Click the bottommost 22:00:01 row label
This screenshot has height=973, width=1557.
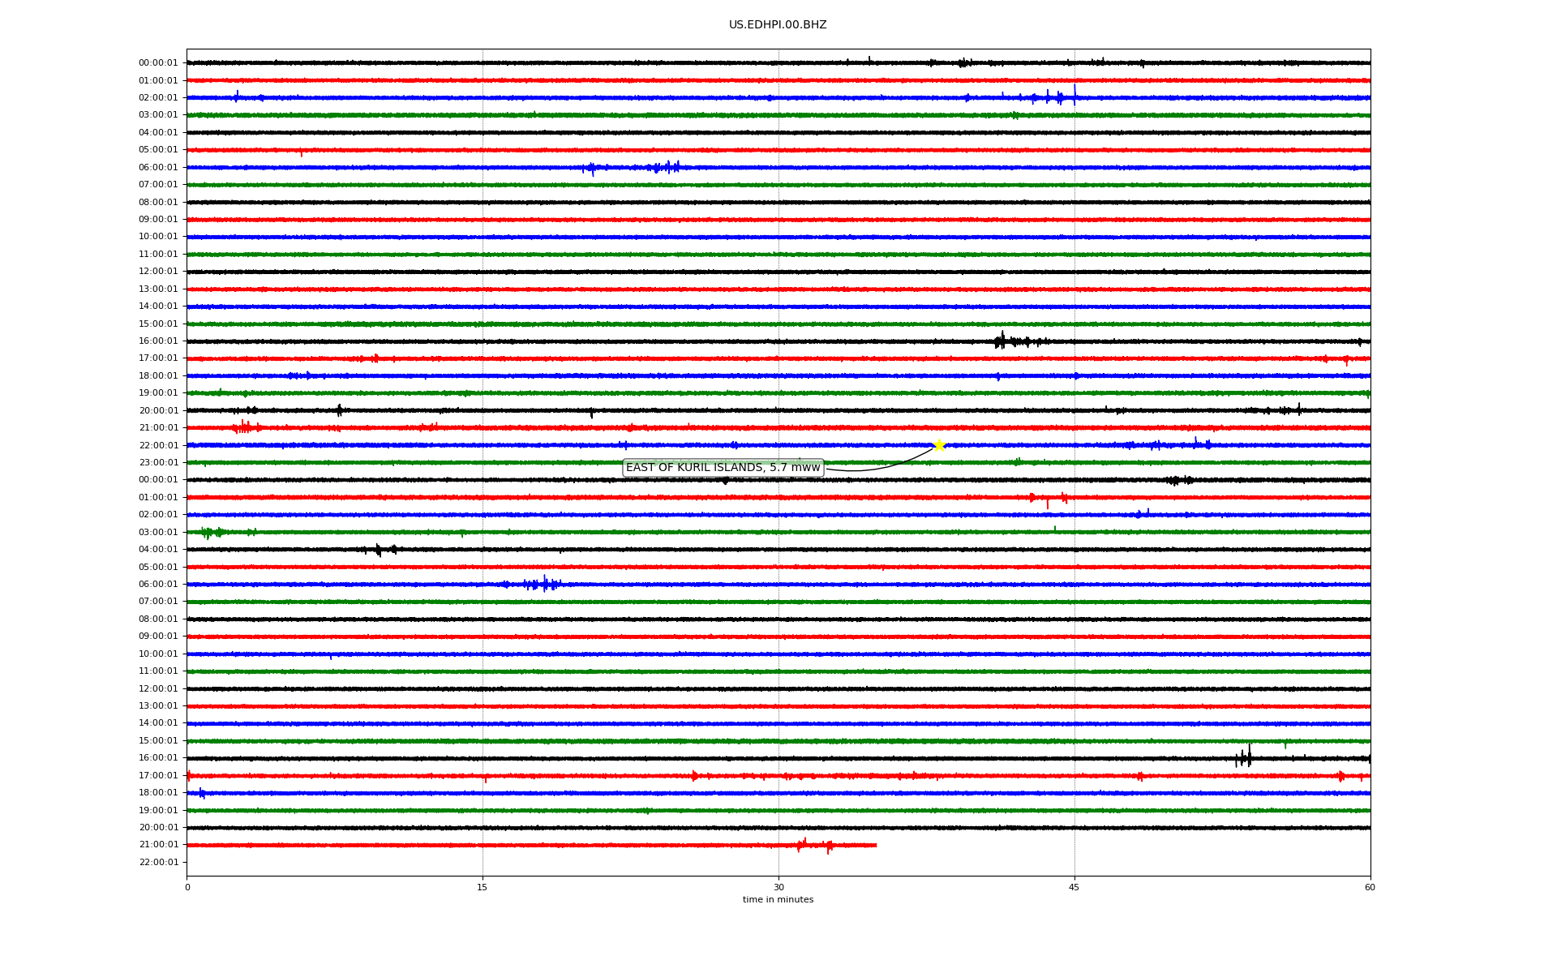(x=158, y=863)
